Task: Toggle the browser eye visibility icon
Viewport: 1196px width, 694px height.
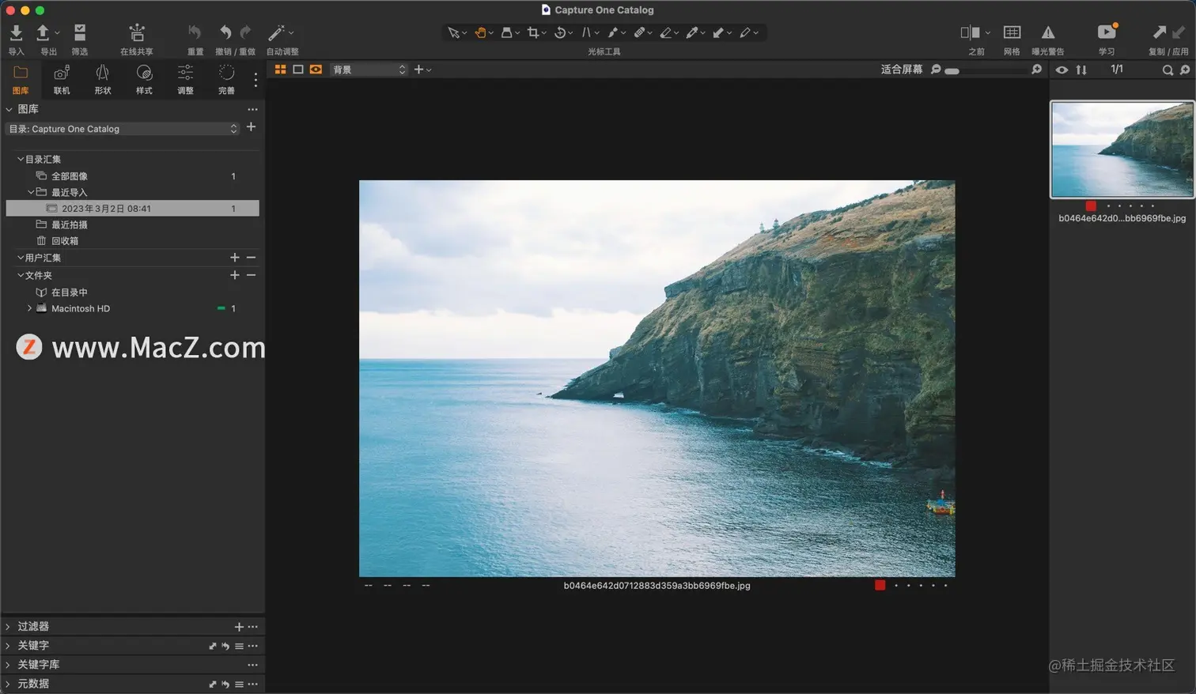Action: click(x=1062, y=70)
